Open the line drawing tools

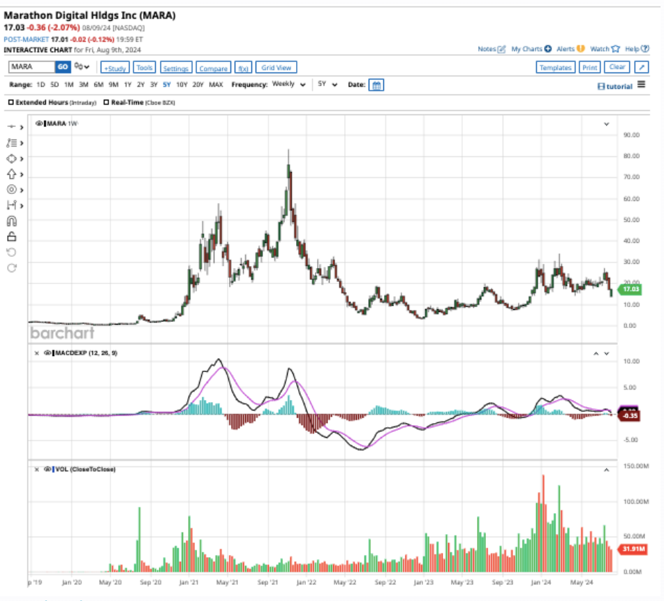tap(11, 143)
